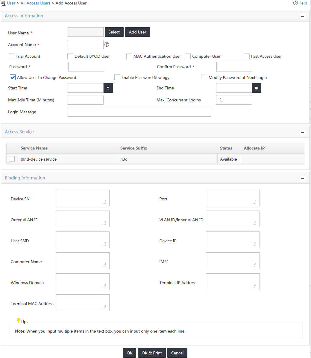Click the Device SN text area

[x=83, y=198]
